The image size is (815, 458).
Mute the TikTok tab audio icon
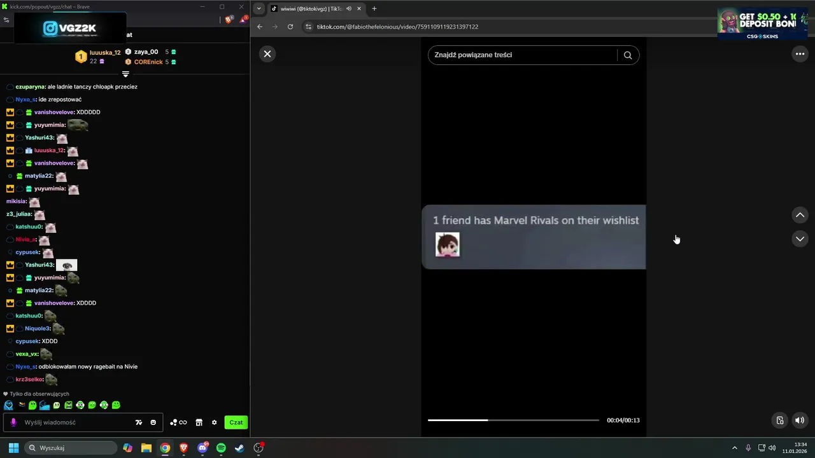click(349, 8)
